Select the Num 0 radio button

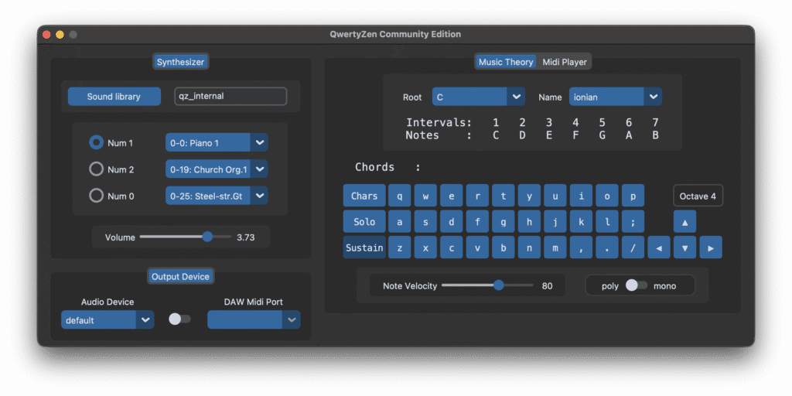pyautogui.click(x=96, y=196)
